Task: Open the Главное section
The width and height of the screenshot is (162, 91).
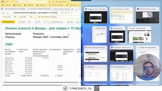Action: 6,5
